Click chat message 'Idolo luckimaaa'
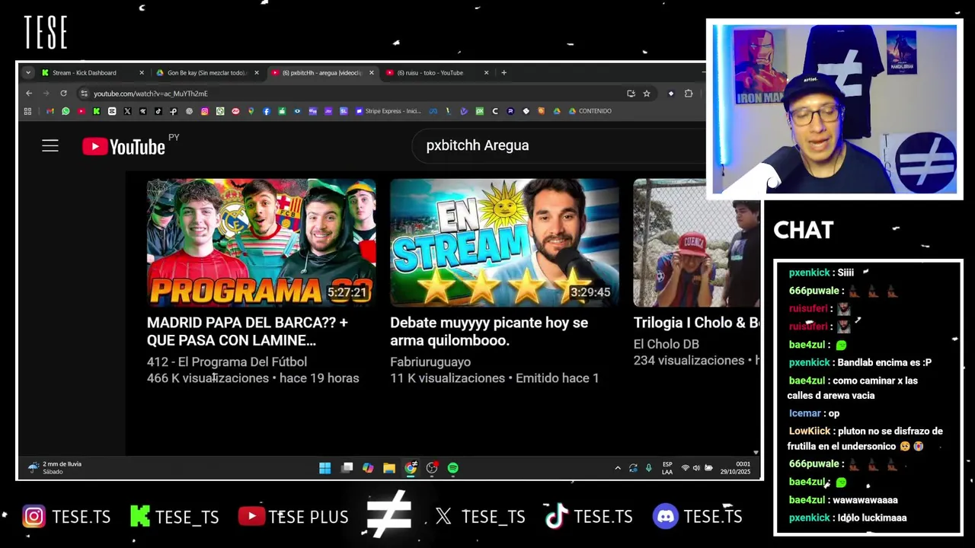 tap(872, 518)
